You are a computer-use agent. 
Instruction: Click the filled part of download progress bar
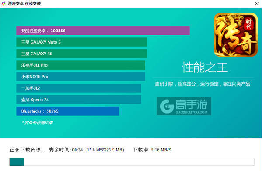click(x=17, y=162)
